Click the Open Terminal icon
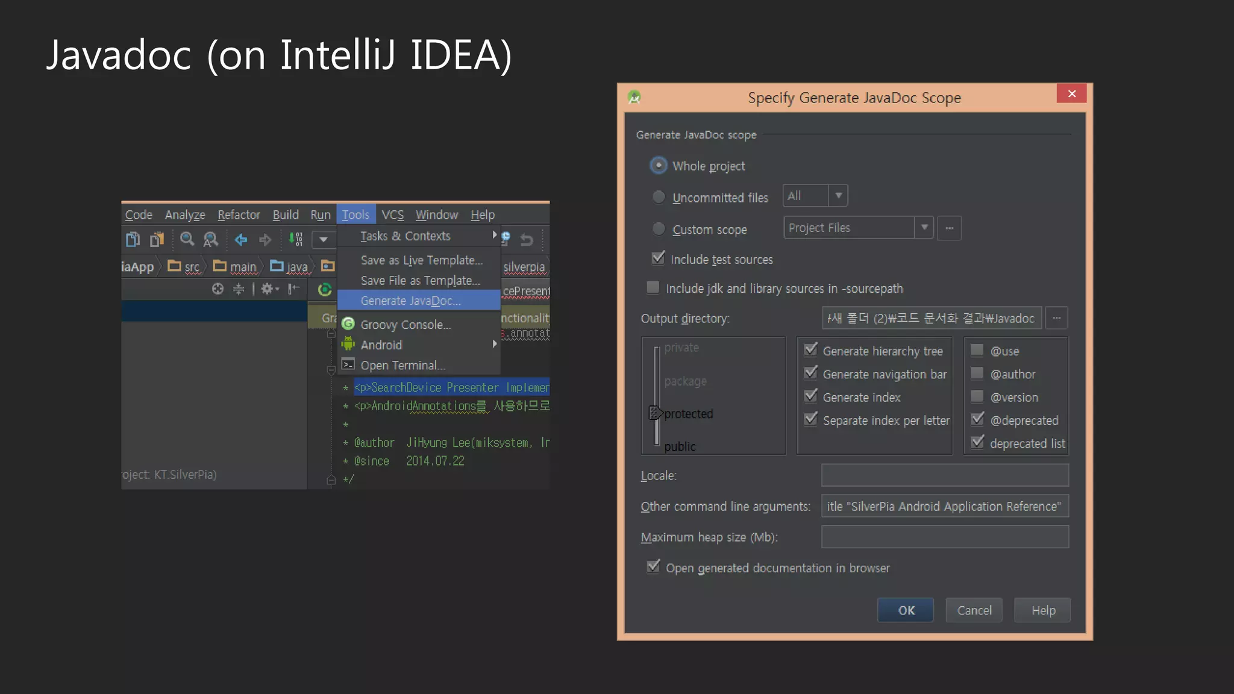The width and height of the screenshot is (1234, 694). (348, 364)
